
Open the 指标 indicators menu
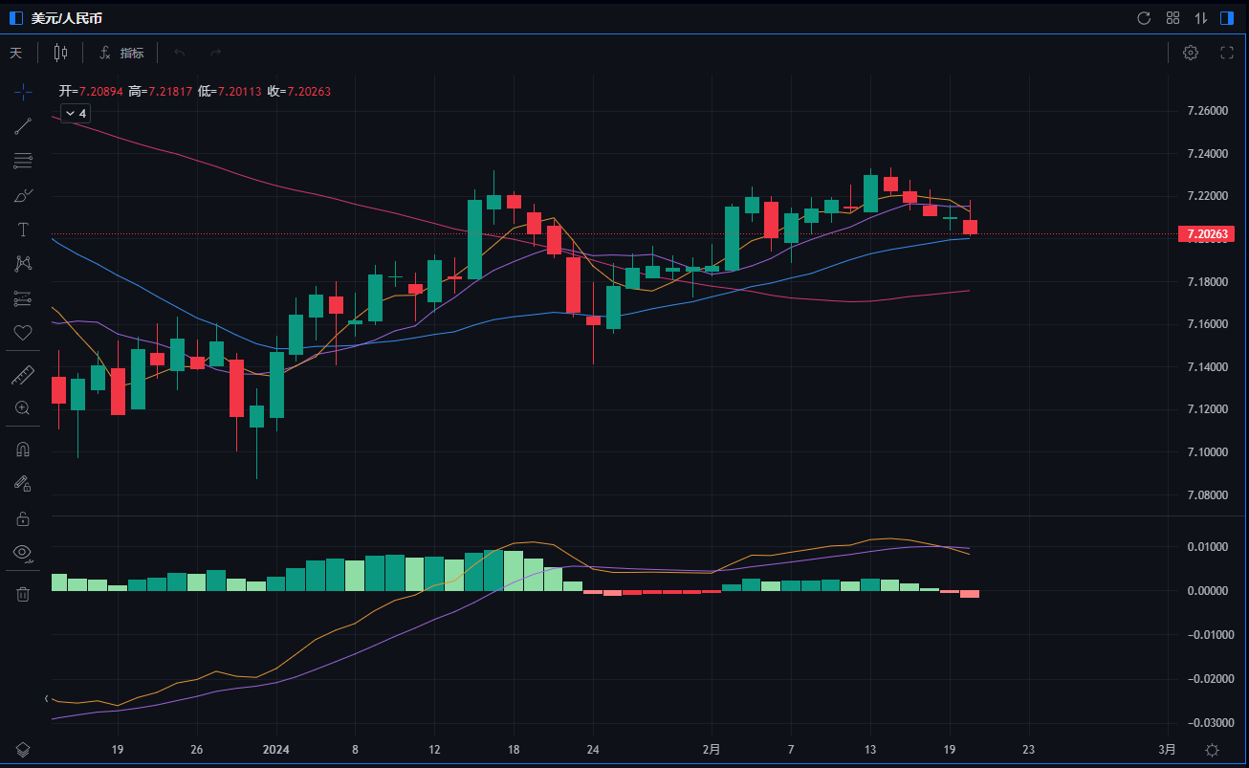click(x=122, y=53)
